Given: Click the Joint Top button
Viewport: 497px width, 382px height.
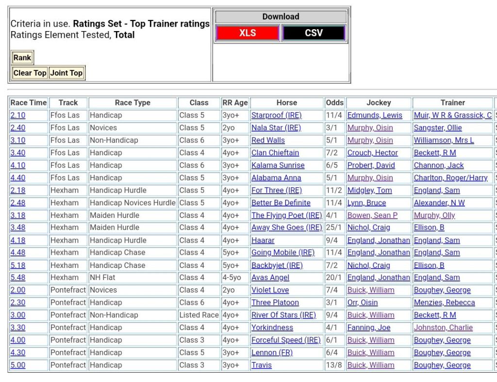Looking at the screenshot, I should tap(66, 73).
